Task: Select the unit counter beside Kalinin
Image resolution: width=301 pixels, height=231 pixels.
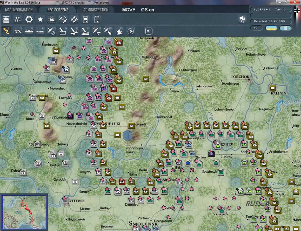Action: (x=272, y=88)
